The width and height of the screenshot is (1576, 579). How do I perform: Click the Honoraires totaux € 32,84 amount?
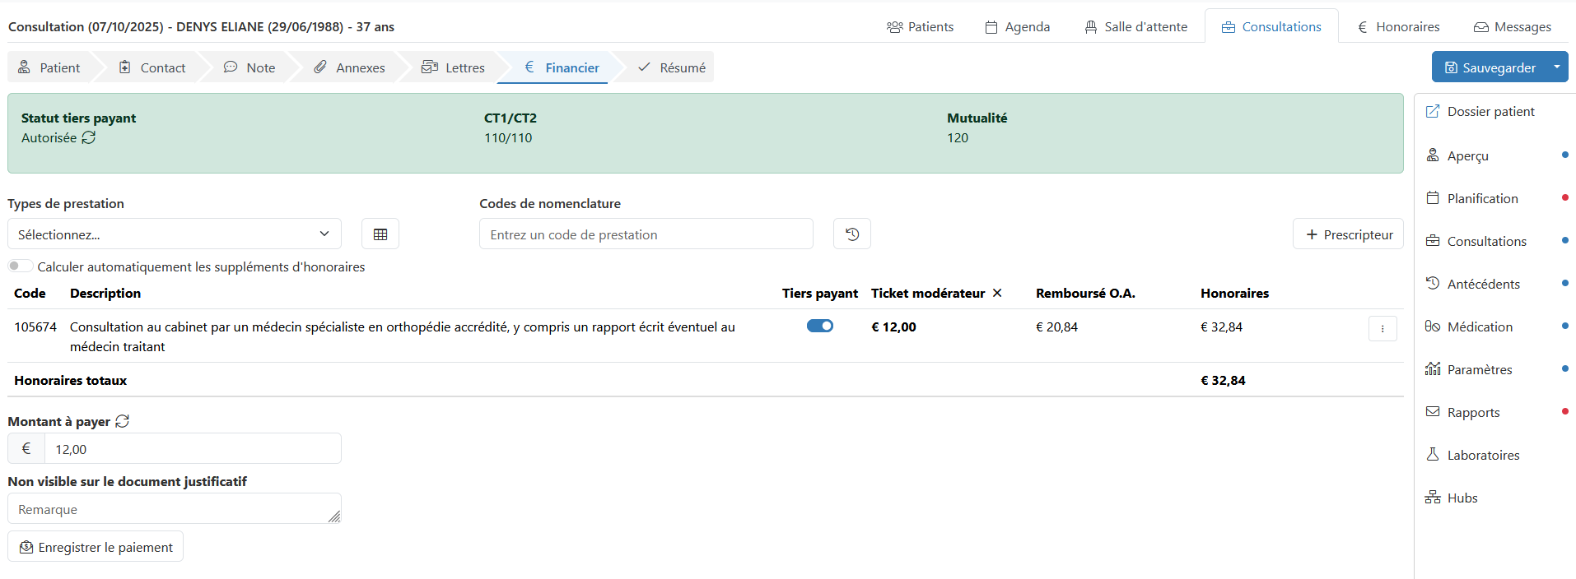click(x=1223, y=380)
